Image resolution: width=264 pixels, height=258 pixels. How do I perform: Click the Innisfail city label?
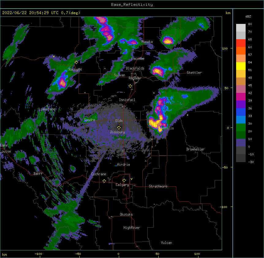click(x=127, y=100)
